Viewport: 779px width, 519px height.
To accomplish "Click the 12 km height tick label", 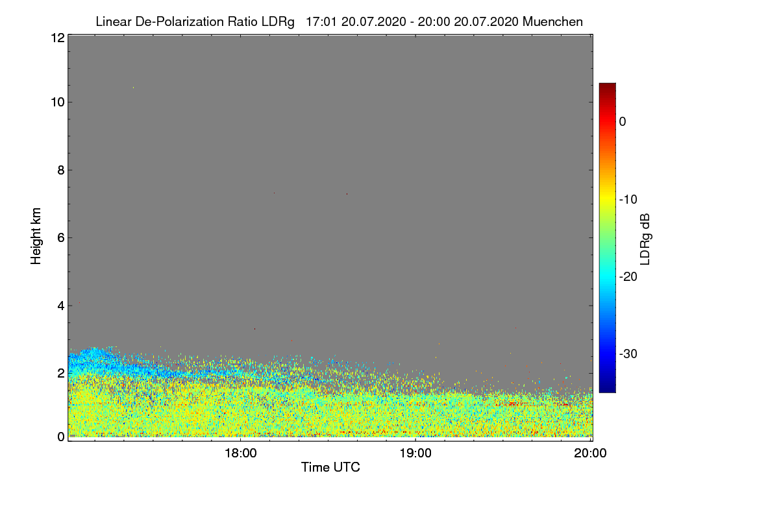I will pos(56,38).
